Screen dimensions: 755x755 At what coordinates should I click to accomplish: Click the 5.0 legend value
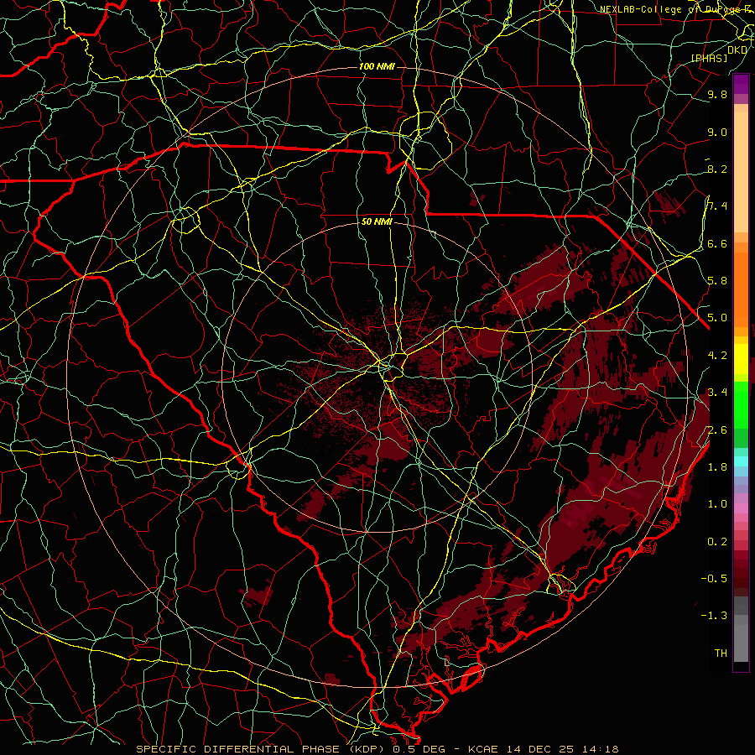pyautogui.click(x=717, y=318)
